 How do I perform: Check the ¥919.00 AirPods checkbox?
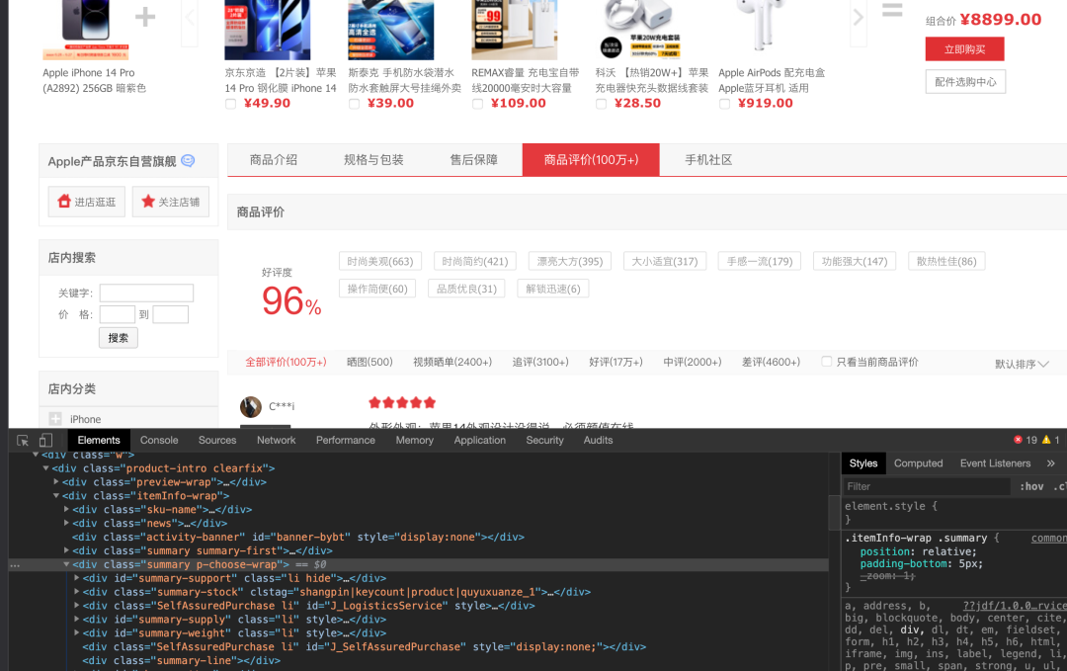pos(725,104)
